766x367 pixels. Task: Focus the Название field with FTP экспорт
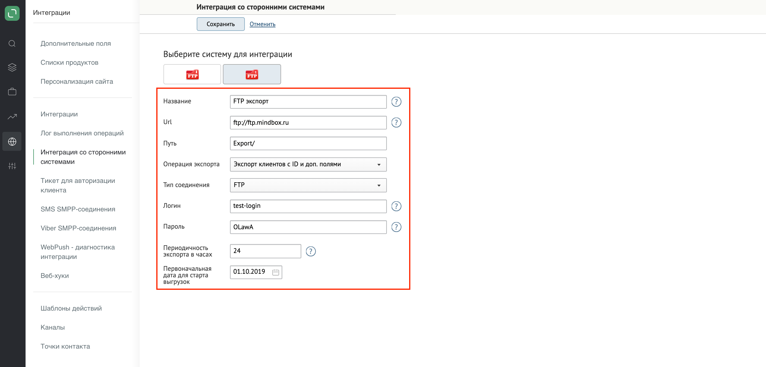point(308,102)
